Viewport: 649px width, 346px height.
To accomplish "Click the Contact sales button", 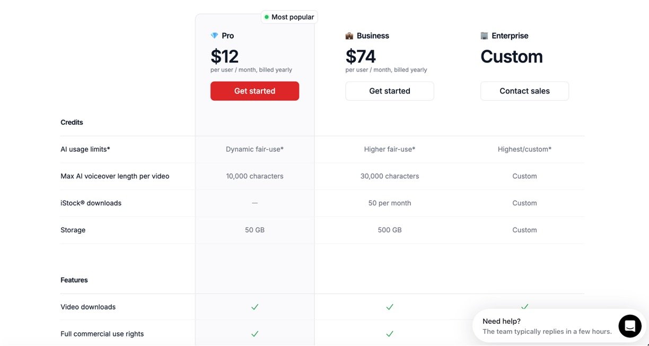I will point(524,91).
